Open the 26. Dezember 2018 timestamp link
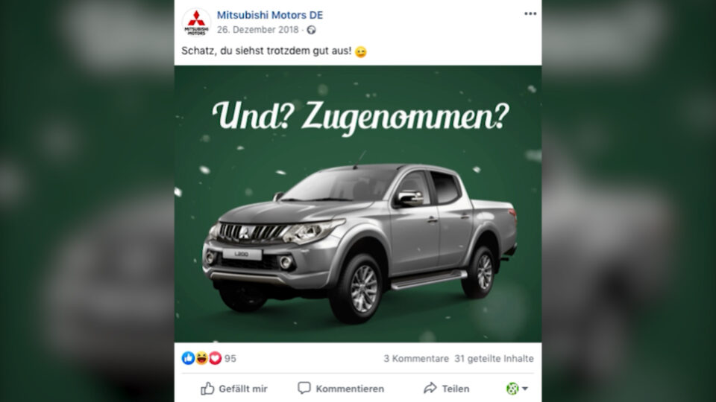This screenshot has width=716, height=402. point(257,30)
